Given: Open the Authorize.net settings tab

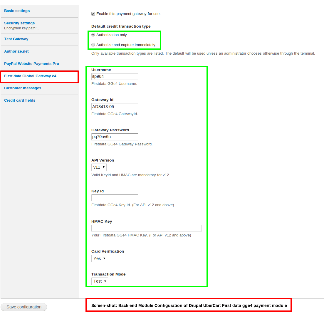Looking at the screenshot, I should (16, 51).
